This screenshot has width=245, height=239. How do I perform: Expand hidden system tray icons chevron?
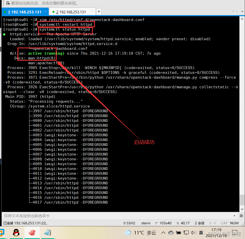pyautogui.click(x=163, y=233)
